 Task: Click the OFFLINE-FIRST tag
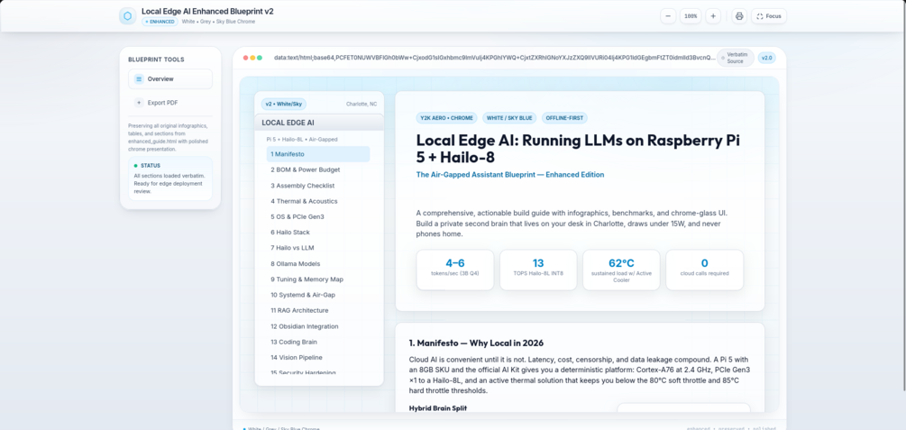564,118
